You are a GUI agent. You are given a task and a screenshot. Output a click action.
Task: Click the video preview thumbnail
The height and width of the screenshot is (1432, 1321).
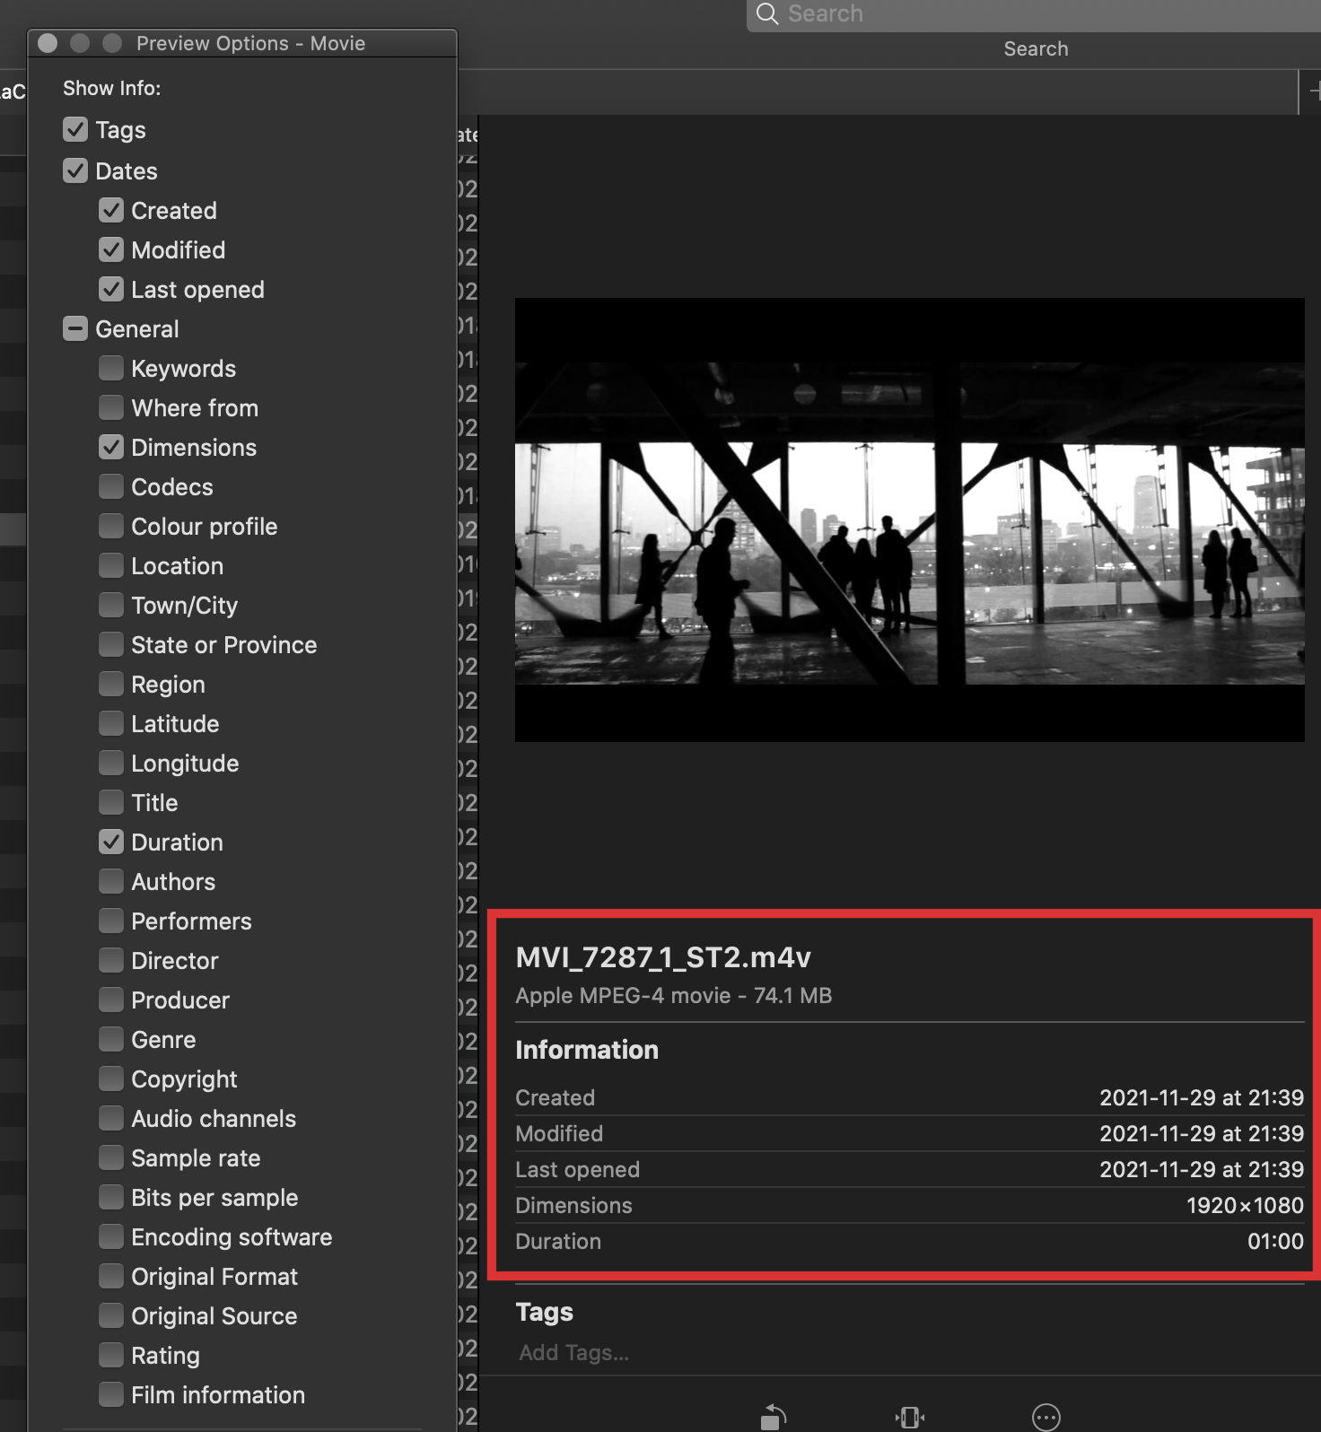(x=910, y=520)
